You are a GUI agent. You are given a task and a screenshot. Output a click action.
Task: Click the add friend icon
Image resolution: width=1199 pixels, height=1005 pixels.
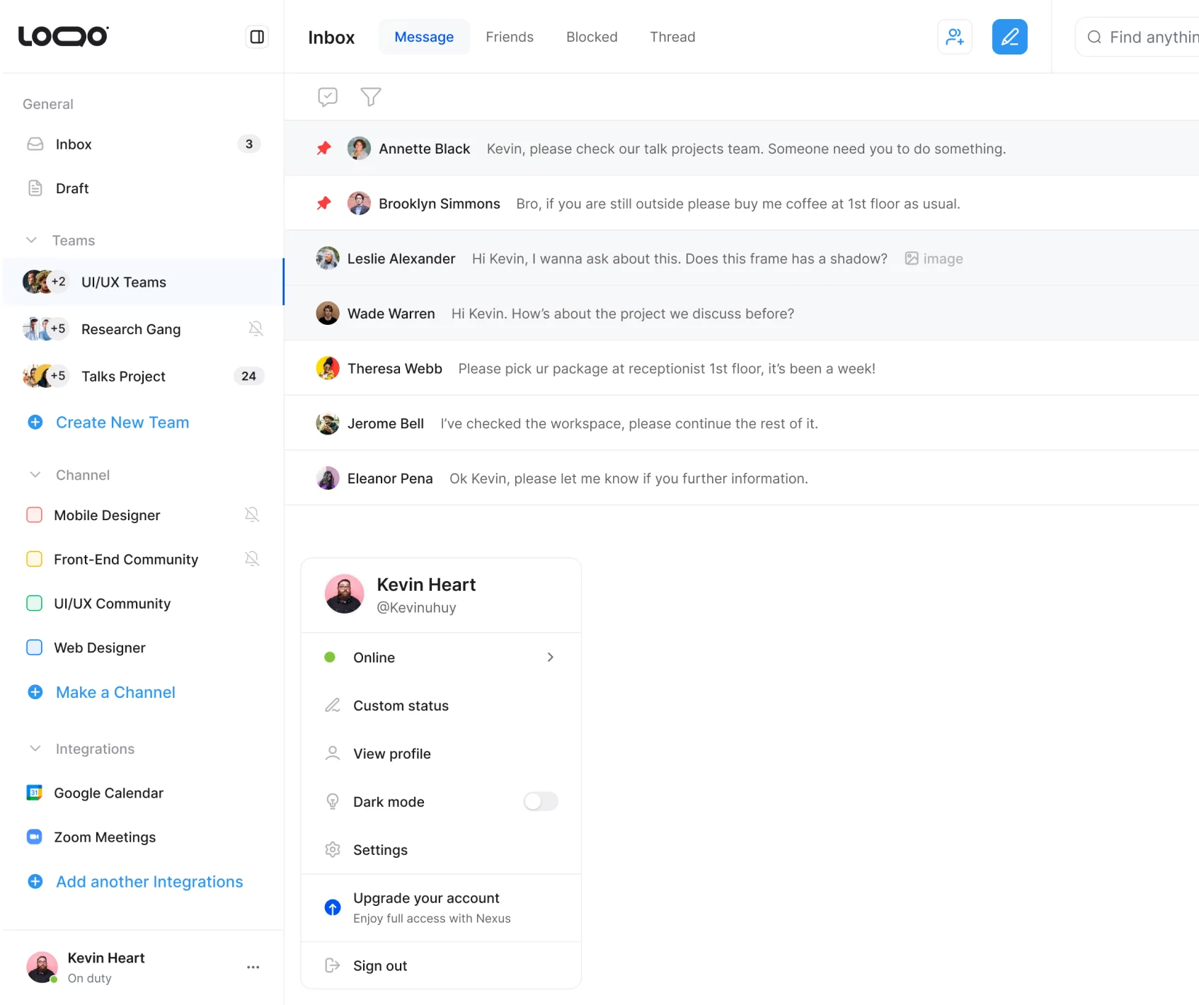click(x=954, y=37)
